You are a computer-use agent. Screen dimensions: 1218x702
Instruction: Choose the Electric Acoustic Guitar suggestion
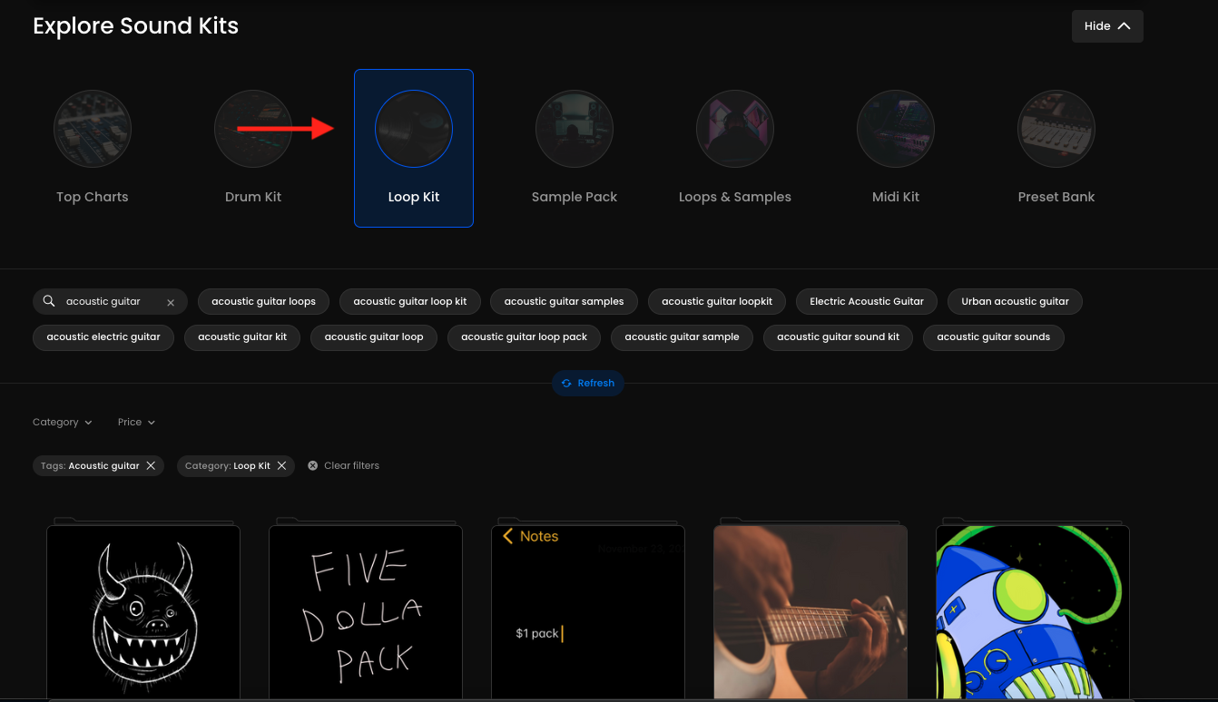[866, 301]
